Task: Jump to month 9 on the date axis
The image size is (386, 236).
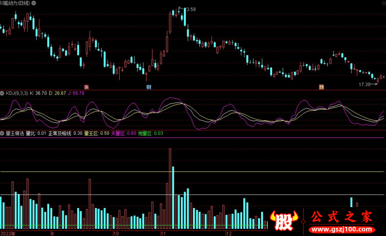Action: click(52, 233)
